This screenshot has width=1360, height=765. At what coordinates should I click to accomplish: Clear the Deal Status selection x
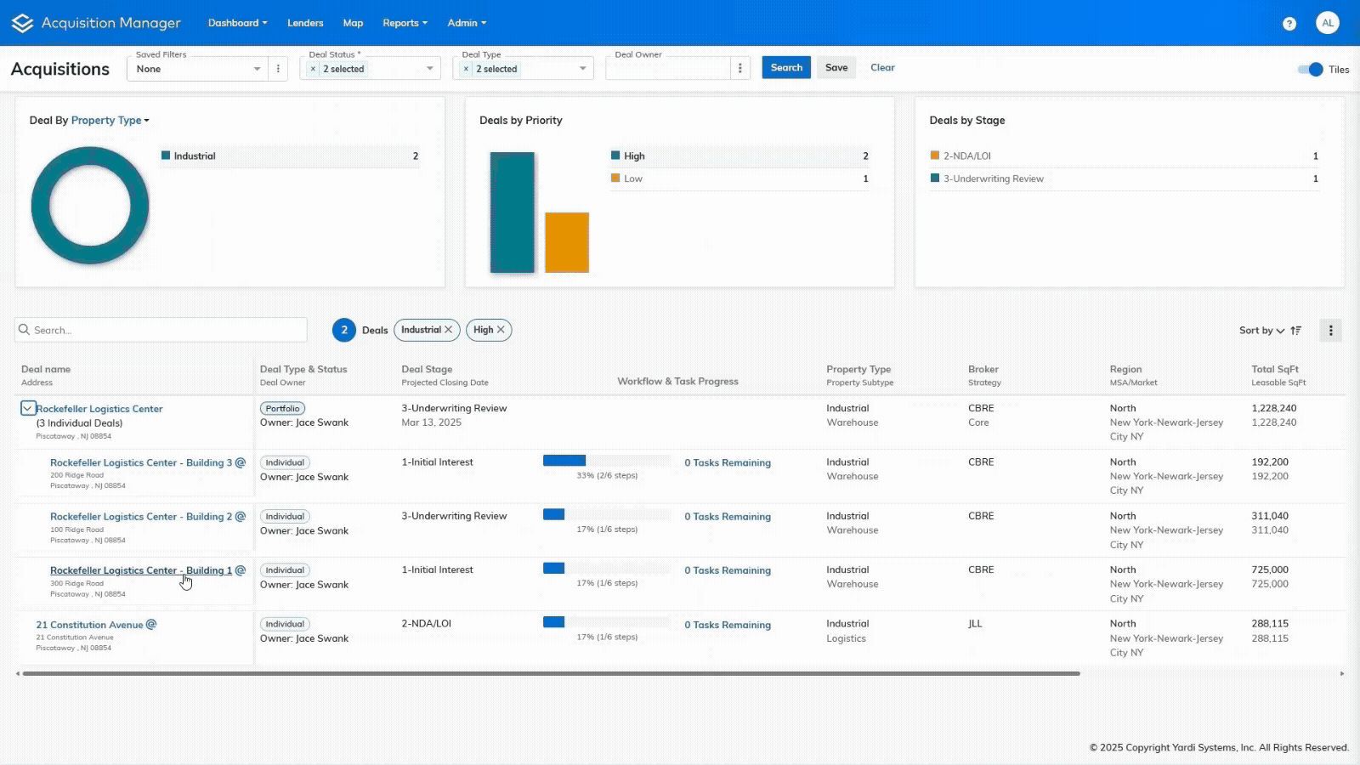[313, 69]
